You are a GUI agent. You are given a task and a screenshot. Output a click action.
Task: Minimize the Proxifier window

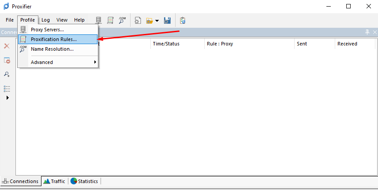(x=328, y=6)
